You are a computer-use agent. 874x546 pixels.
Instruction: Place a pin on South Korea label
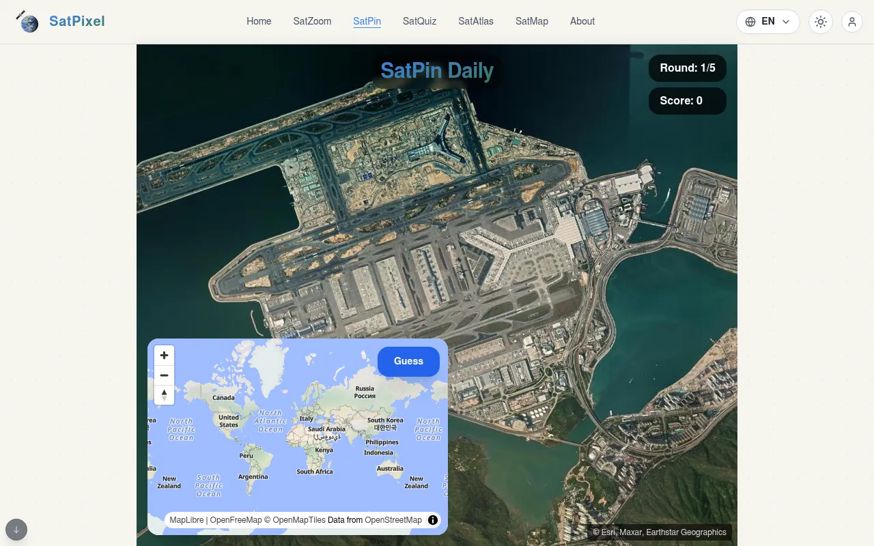pyautogui.click(x=385, y=424)
